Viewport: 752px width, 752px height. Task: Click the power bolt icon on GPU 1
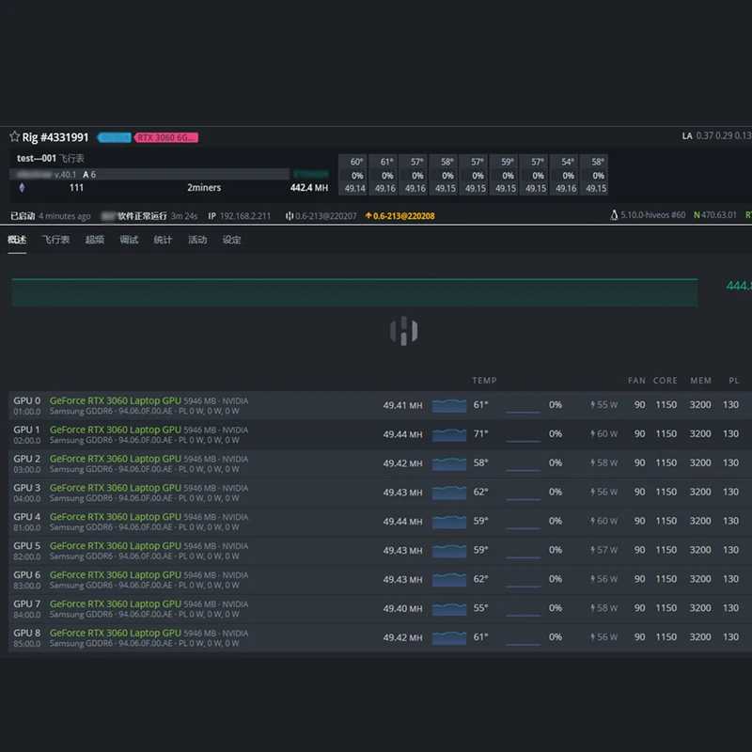coord(593,434)
